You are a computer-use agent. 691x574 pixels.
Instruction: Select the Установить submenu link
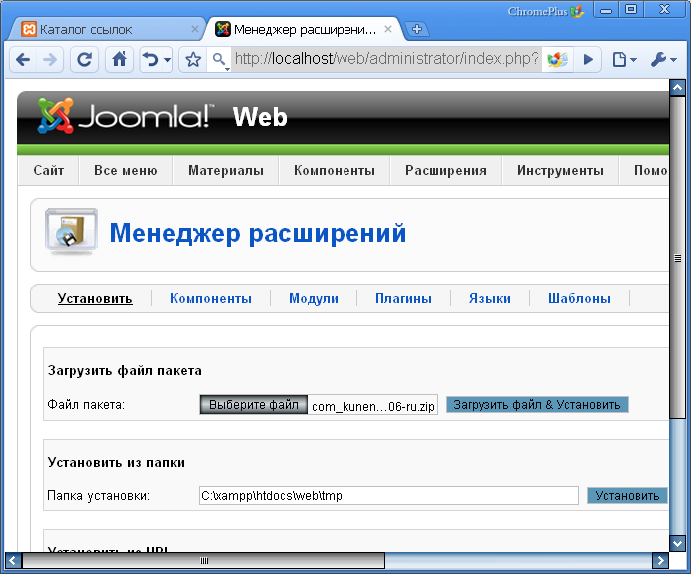pos(95,298)
